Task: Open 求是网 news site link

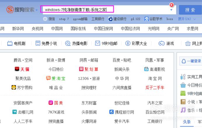Action: tap(192, 29)
